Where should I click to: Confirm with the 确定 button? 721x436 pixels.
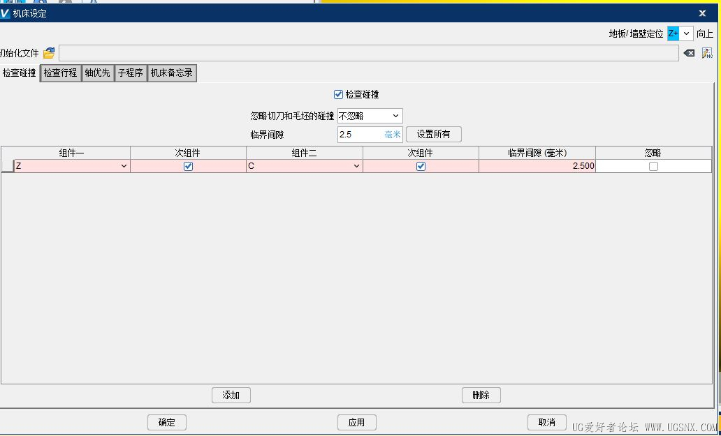click(167, 422)
